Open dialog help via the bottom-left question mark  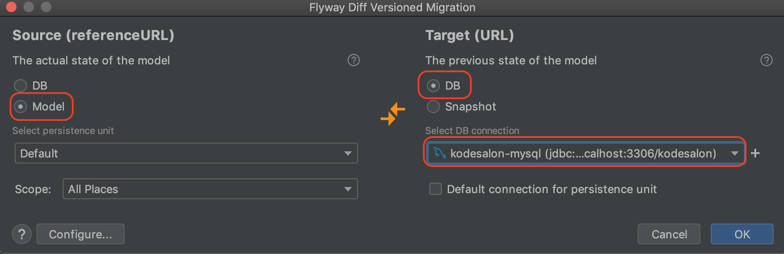coord(21,234)
